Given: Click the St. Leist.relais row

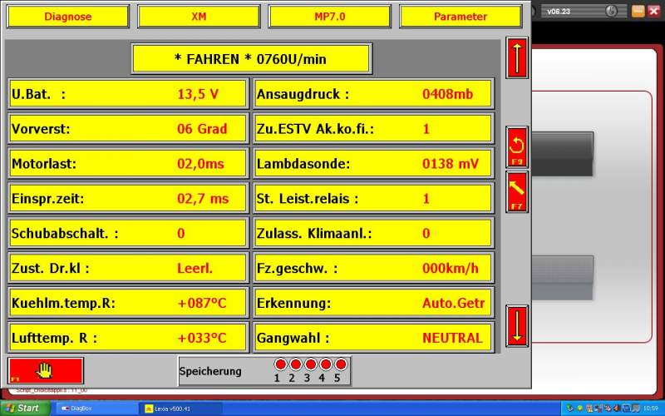Looking at the screenshot, I should tap(373, 198).
